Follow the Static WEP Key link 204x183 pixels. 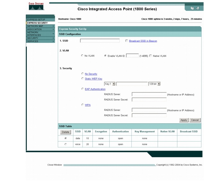[93, 79]
